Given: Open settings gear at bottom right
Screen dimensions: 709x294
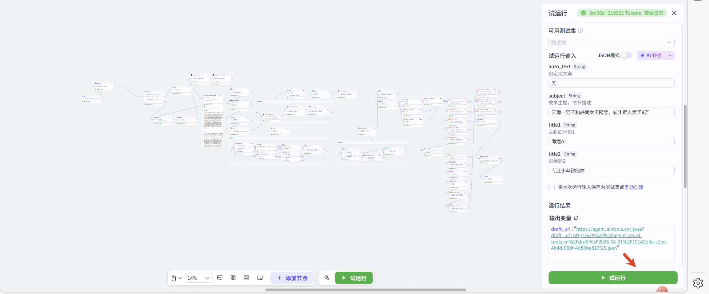Looking at the screenshot, I should (698, 283).
